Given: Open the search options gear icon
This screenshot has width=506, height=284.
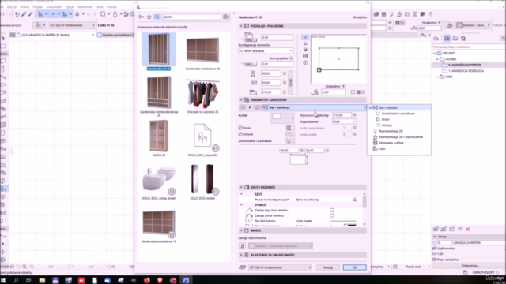Looking at the screenshot, I should click(x=226, y=17).
